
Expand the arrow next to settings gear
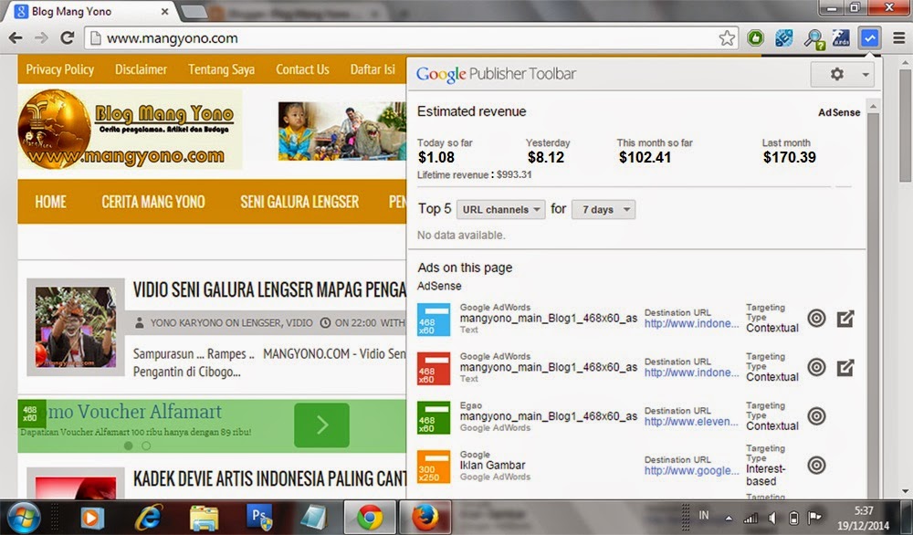click(x=866, y=75)
